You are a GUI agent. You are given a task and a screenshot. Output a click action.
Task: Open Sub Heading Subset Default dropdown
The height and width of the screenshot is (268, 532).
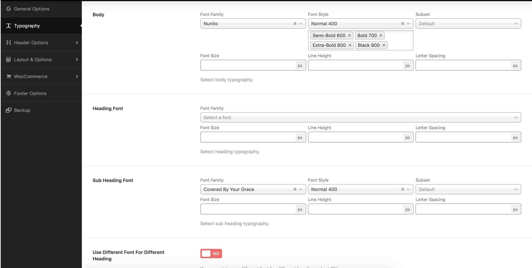click(468, 189)
